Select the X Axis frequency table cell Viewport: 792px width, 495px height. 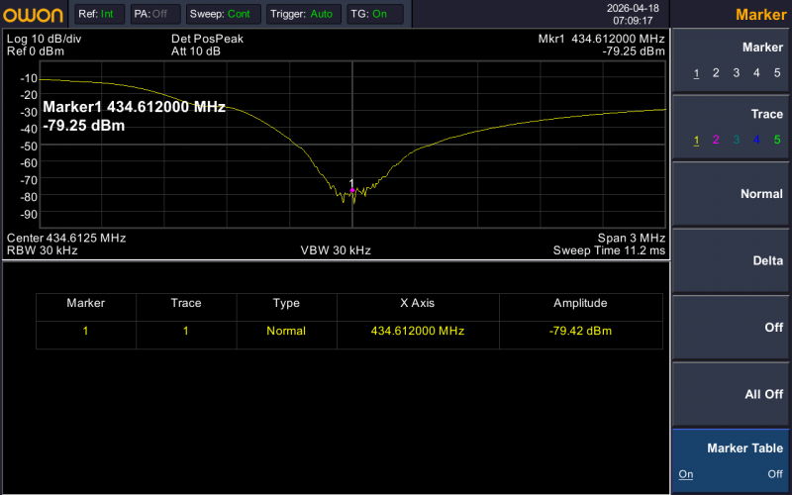tap(417, 331)
